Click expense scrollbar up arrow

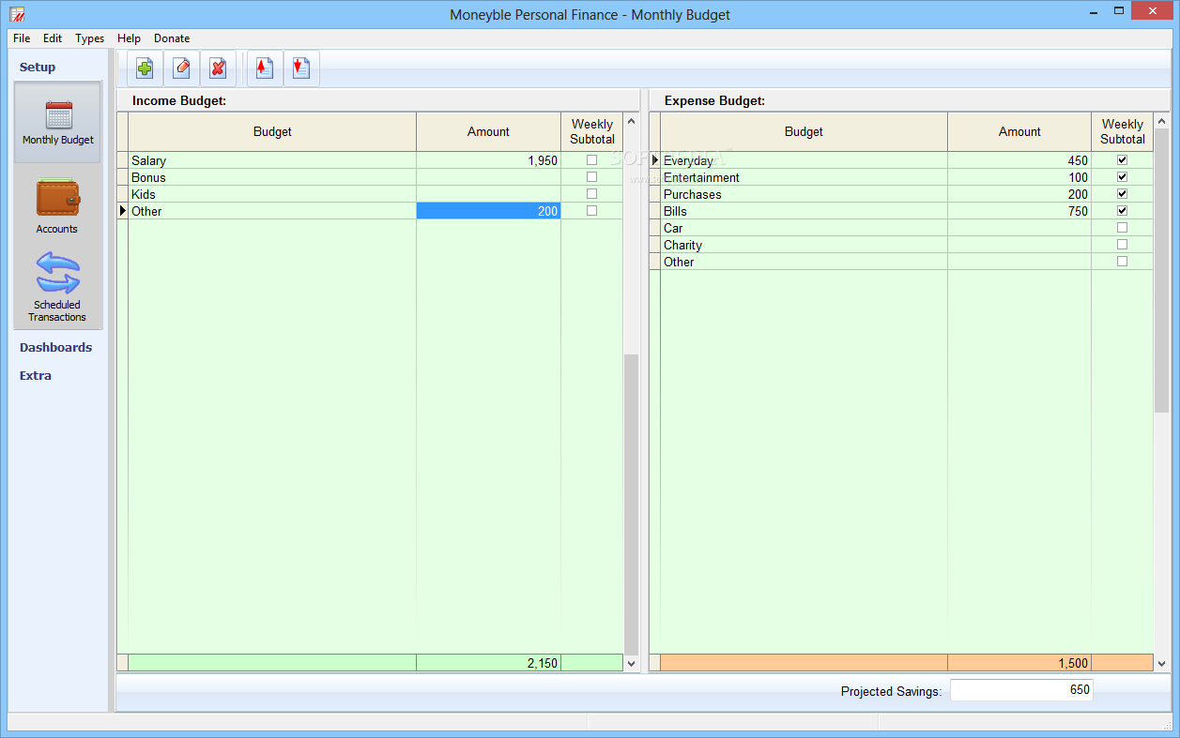(x=1162, y=121)
